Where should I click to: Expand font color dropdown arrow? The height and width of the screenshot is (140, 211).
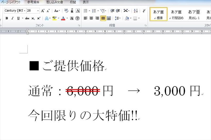[x=67, y=18]
